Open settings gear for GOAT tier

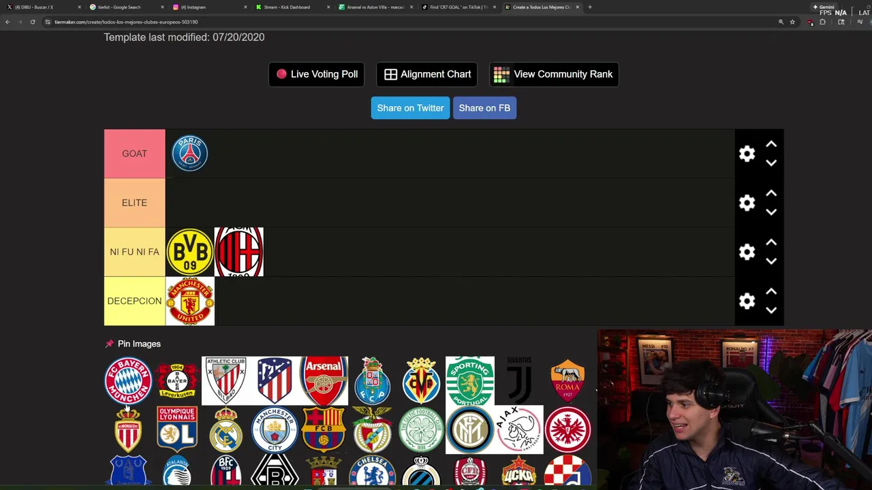747,154
